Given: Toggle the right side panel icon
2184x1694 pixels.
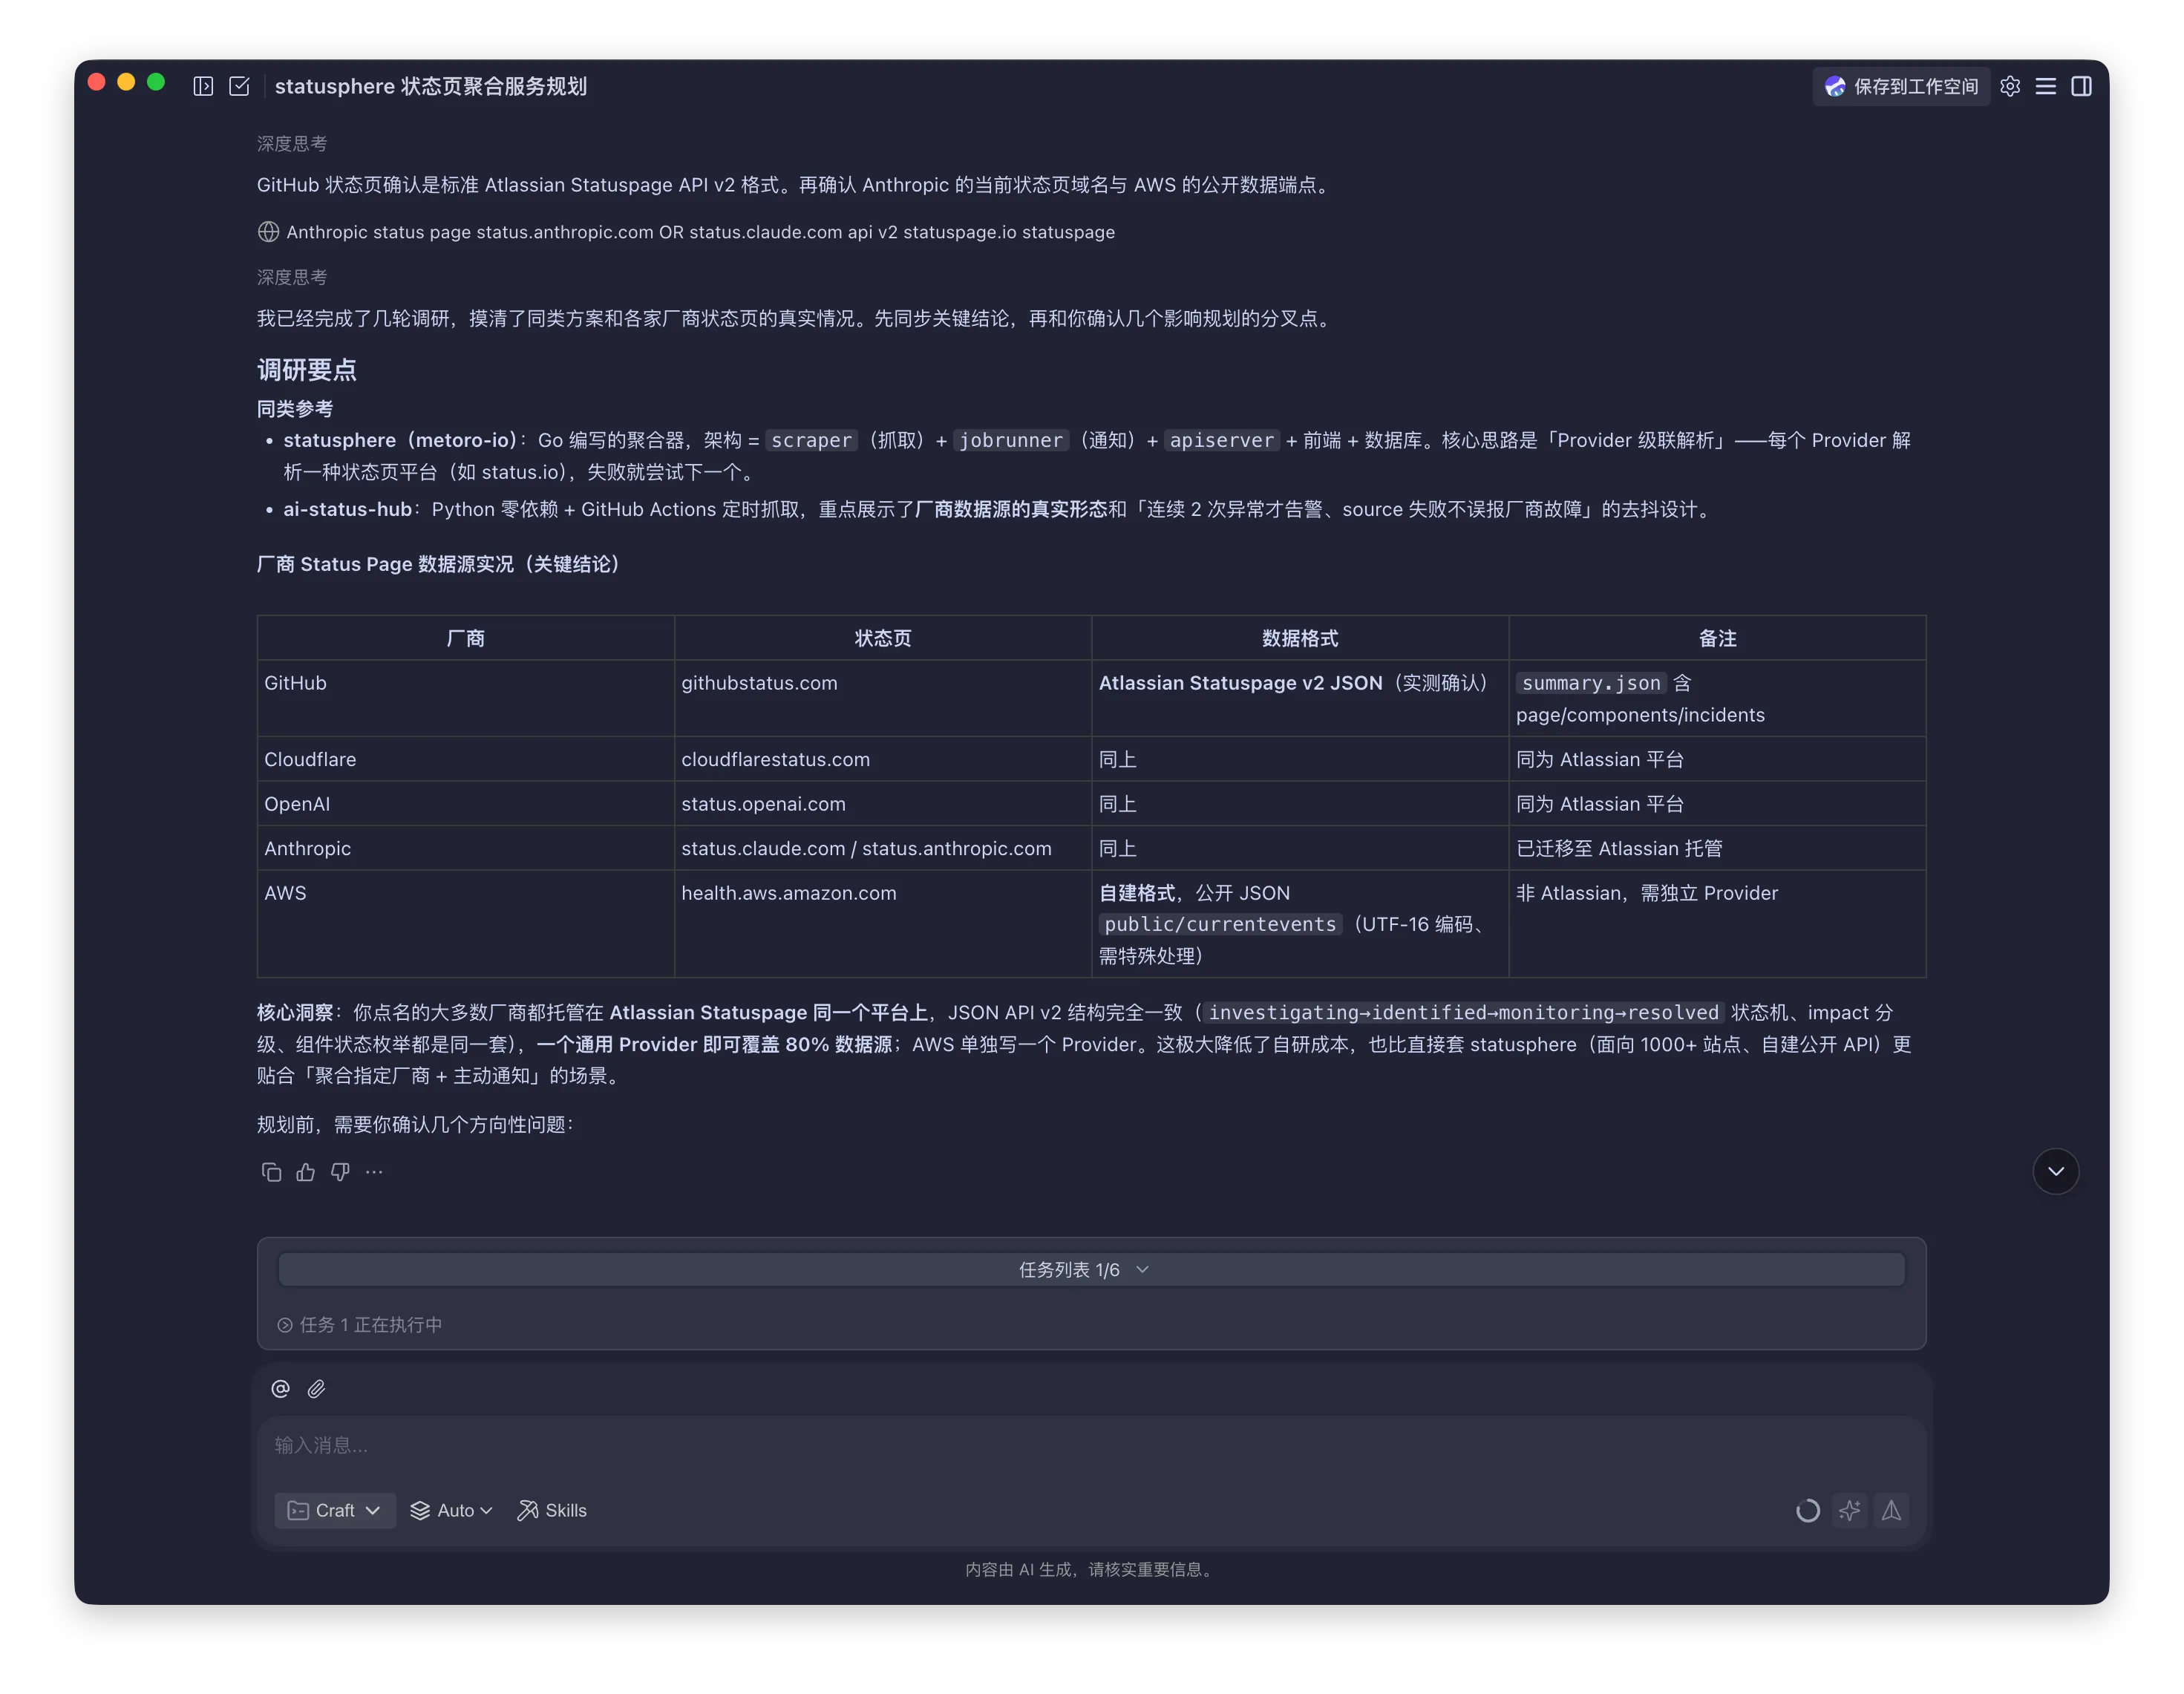Looking at the screenshot, I should click(2082, 86).
